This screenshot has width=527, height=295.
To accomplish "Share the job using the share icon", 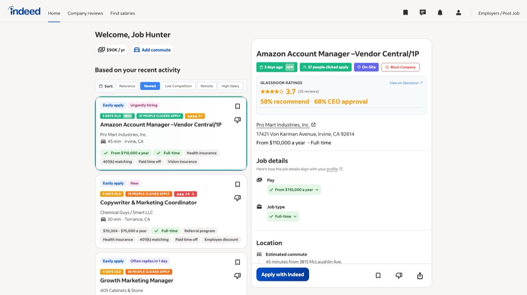I will point(419,275).
